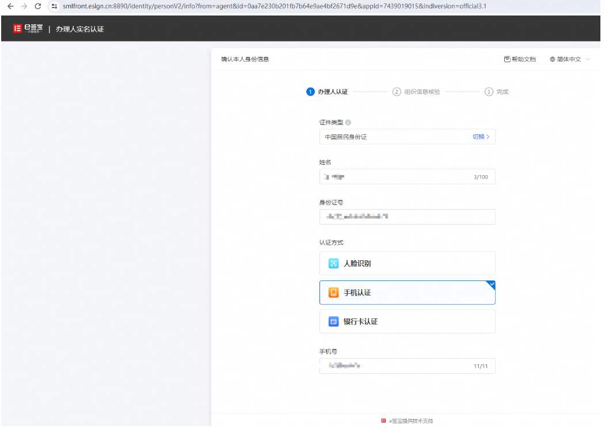The height and width of the screenshot is (440, 605).
Task: Open site info icon in address bar
Action: tap(55, 6)
